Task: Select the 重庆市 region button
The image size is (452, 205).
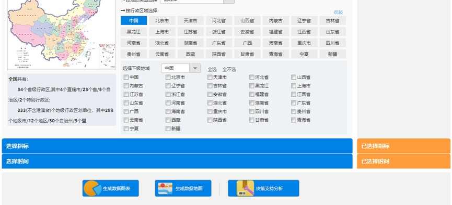Action: point(304,43)
